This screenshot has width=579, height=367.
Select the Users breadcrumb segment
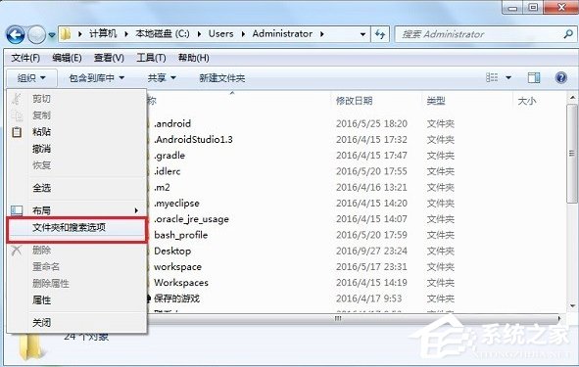pos(220,34)
